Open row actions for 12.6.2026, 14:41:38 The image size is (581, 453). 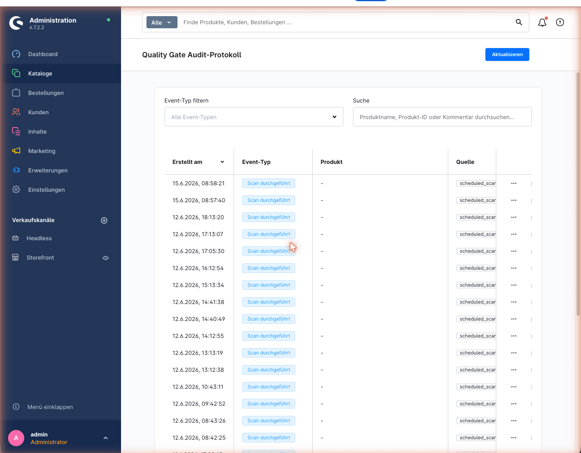[514, 302]
